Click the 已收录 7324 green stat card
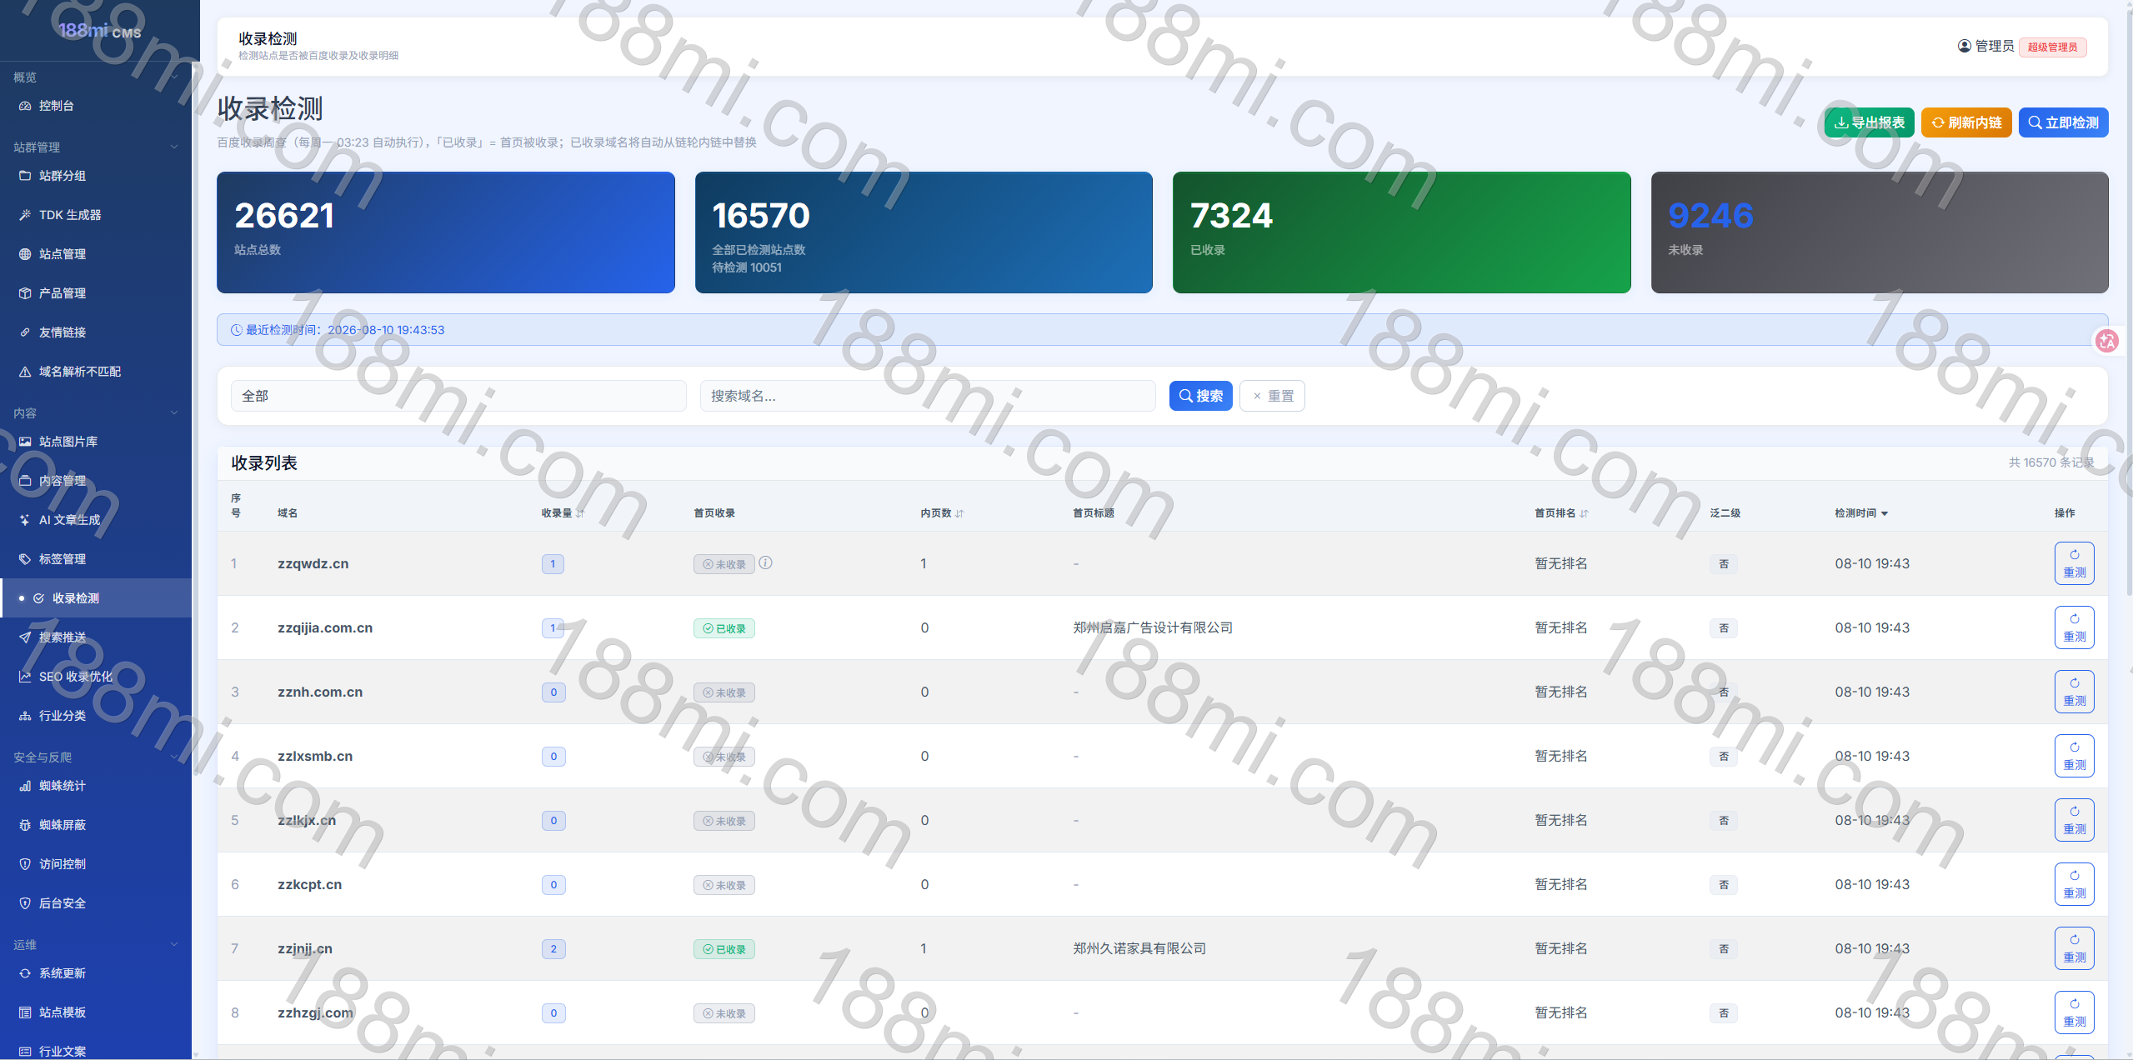Image resolution: width=2133 pixels, height=1060 pixels. click(1402, 232)
